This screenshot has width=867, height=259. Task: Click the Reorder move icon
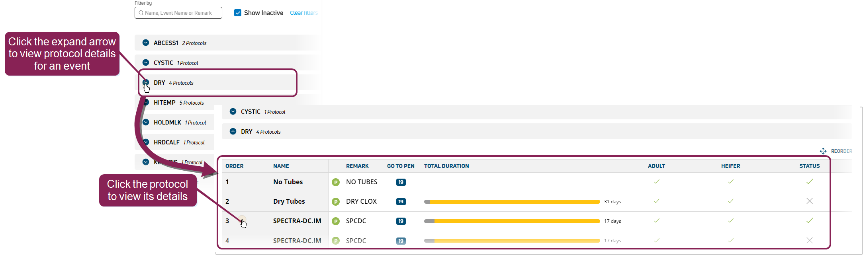pyautogui.click(x=823, y=151)
